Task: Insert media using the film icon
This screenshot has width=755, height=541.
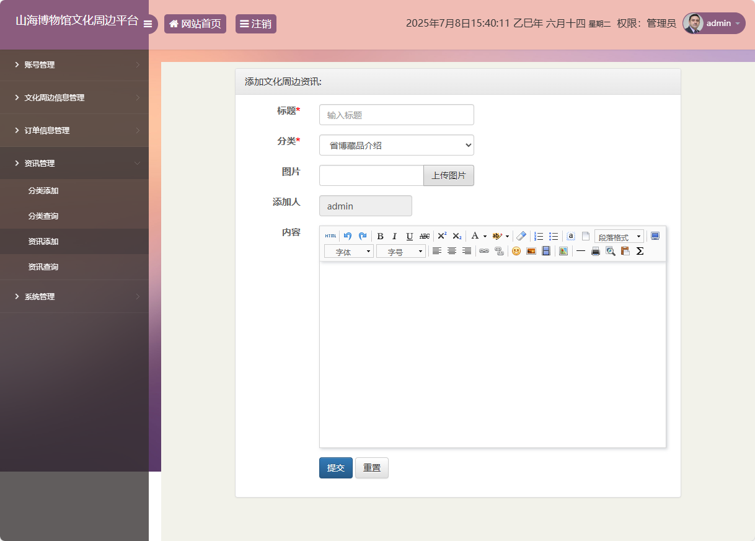Action: (x=545, y=251)
